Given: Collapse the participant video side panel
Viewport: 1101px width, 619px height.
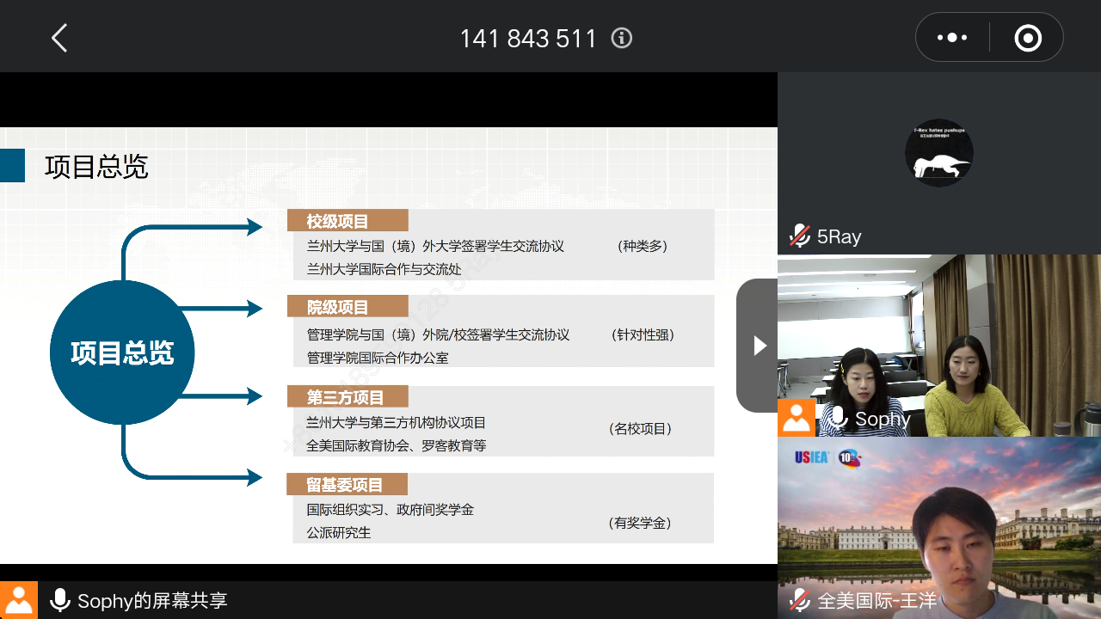Looking at the screenshot, I should pyautogui.click(x=758, y=346).
